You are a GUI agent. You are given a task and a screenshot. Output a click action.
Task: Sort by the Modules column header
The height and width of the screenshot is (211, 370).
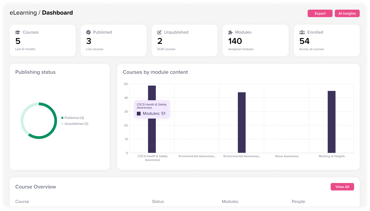(x=230, y=202)
